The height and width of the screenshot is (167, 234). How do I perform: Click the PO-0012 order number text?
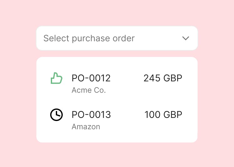[x=91, y=78]
